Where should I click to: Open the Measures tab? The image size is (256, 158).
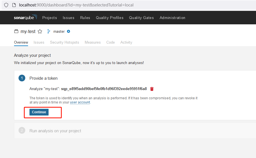click(93, 42)
